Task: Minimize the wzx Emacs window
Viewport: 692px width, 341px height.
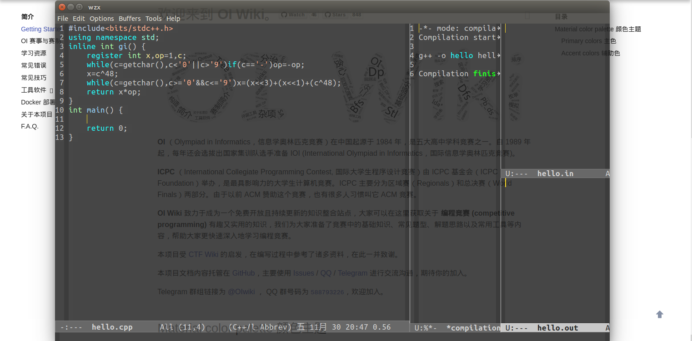Action: coord(71,7)
